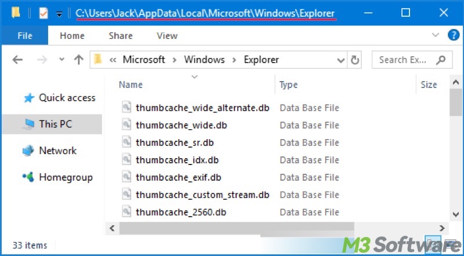Open Help via the question mark icon
Screen dimensions: 464x256
(x=454, y=35)
